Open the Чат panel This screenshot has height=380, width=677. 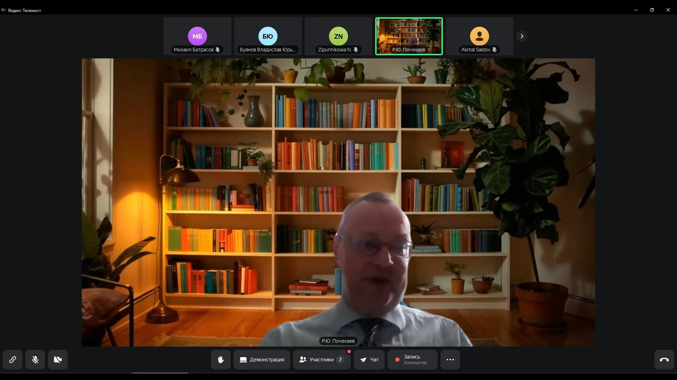(369, 360)
